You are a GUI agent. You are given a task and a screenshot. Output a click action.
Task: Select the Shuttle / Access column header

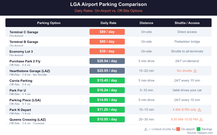click(x=187, y=23)
